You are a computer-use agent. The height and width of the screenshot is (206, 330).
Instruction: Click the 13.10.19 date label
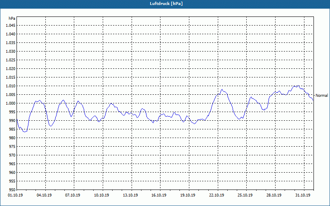(130, 195)
